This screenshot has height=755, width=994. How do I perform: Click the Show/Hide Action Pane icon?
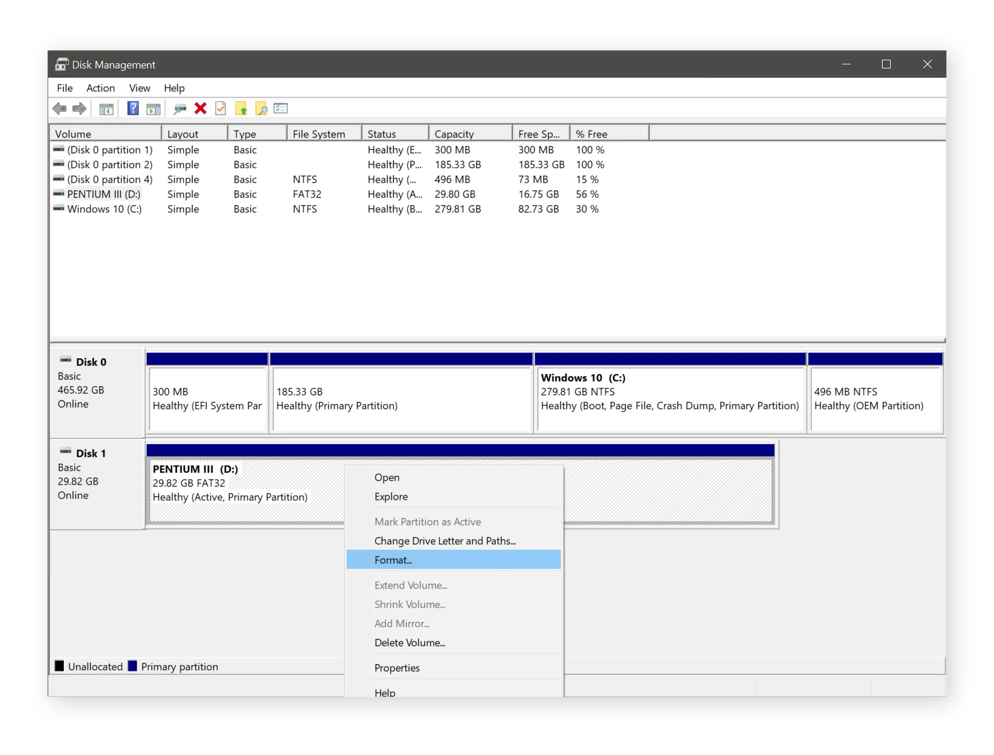153,108
